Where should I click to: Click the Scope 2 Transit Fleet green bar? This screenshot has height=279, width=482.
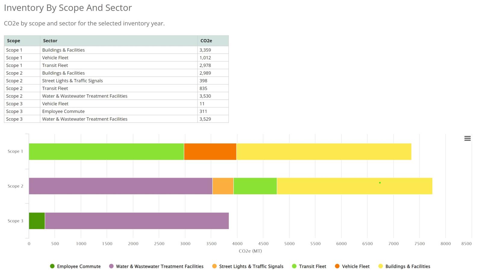(255, 186)
